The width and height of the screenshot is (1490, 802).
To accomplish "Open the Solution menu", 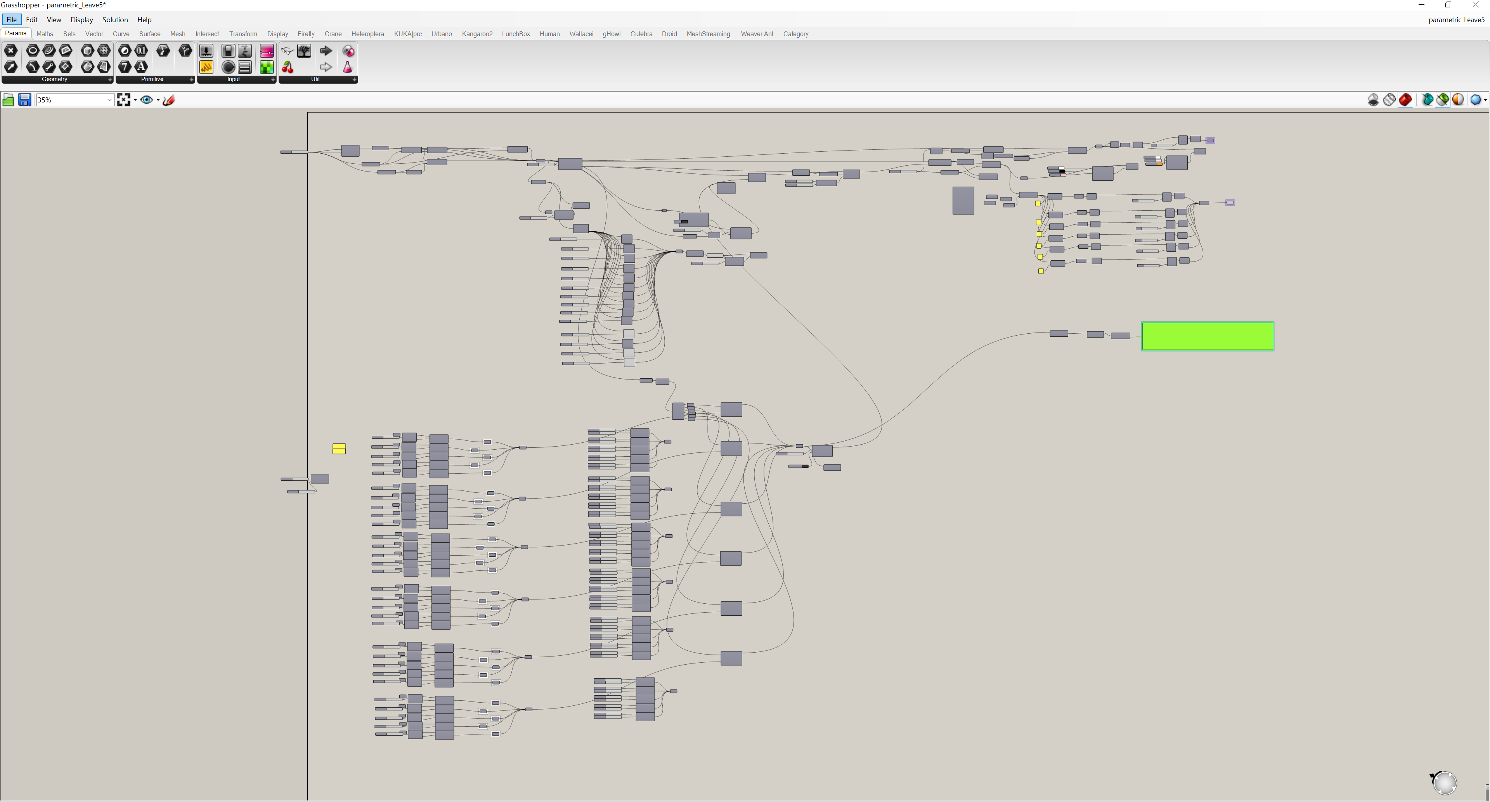I will (x=115, y=20).
